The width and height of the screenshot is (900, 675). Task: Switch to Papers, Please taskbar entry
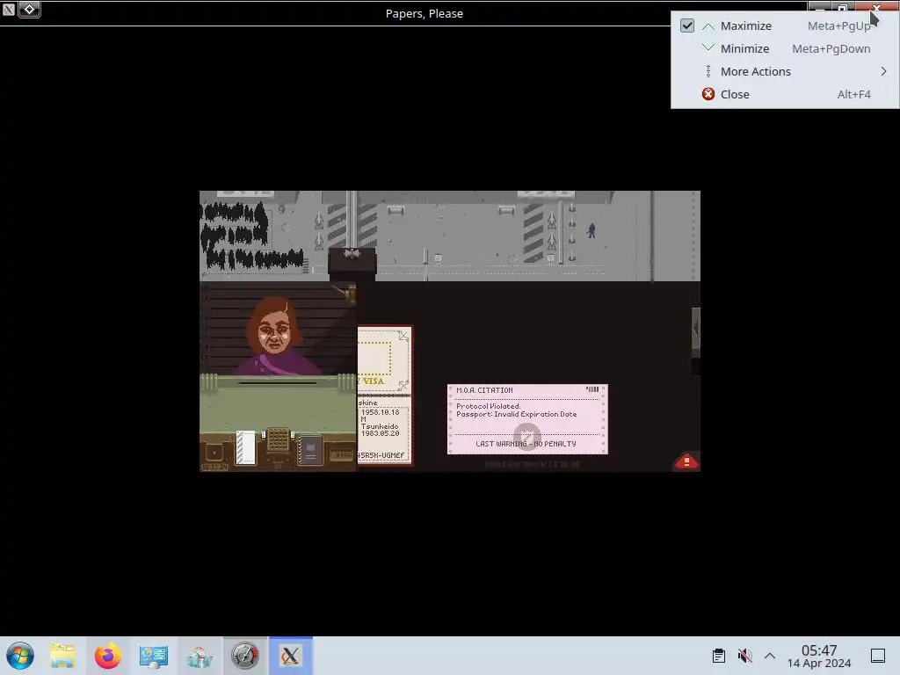[290, 656]
